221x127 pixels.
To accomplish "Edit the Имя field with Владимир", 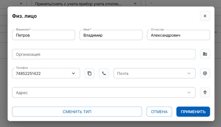I will 111,35.
